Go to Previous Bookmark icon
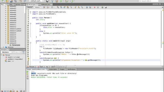 click(x=75, y=7)
